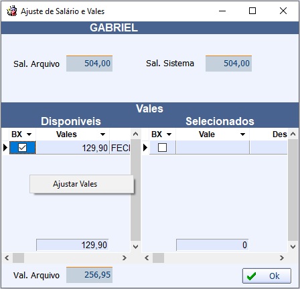Click the Sal. Arquivo value field
The width and height of the screenshot is (300, 289).
click(89, 64)
